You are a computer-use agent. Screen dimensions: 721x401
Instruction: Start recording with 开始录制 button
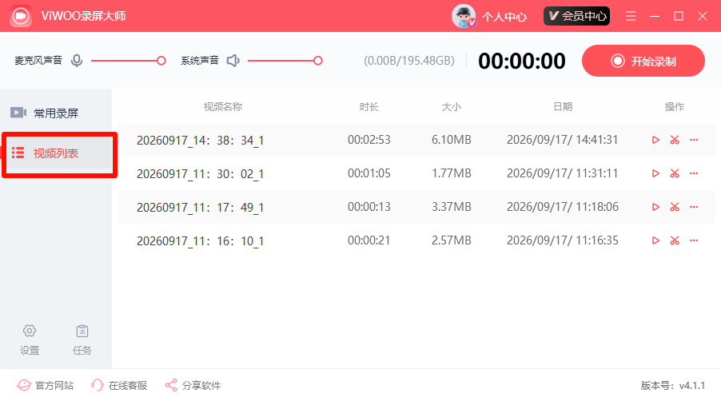643,61
